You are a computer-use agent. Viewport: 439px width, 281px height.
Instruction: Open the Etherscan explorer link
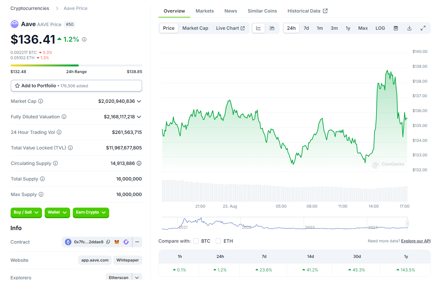click(x=118, y=277)
